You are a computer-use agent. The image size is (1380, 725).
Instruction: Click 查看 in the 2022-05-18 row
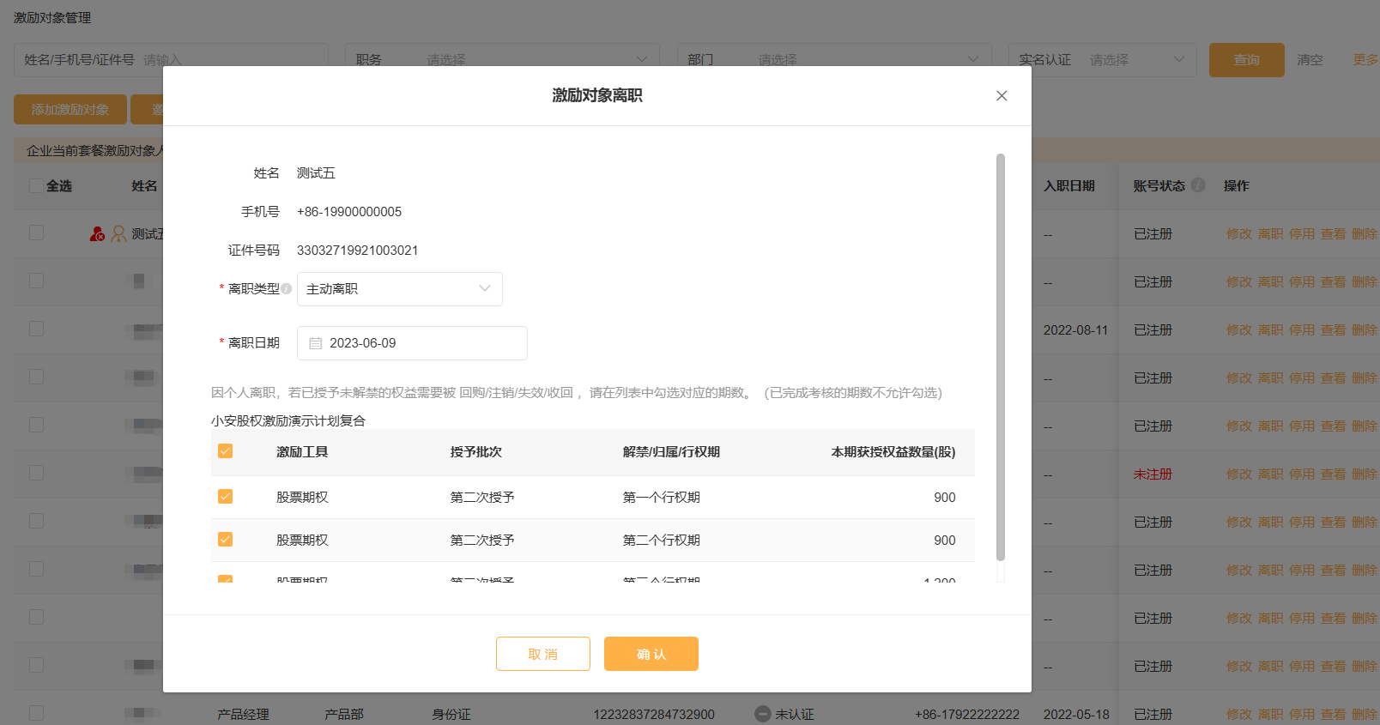coord(1333,714)
